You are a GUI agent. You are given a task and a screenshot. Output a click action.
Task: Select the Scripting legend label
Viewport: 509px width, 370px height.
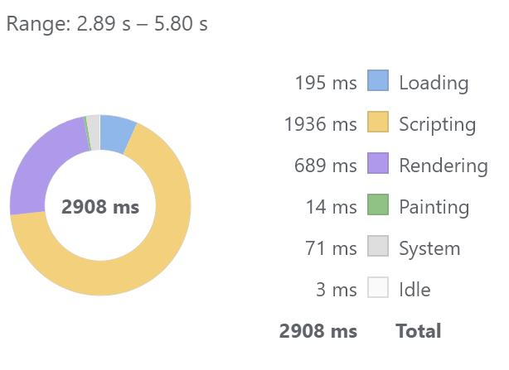pos(437,124)
